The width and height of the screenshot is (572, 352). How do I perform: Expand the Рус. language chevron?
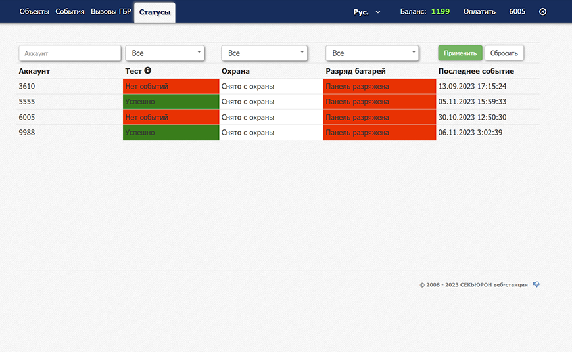point(378,12)
